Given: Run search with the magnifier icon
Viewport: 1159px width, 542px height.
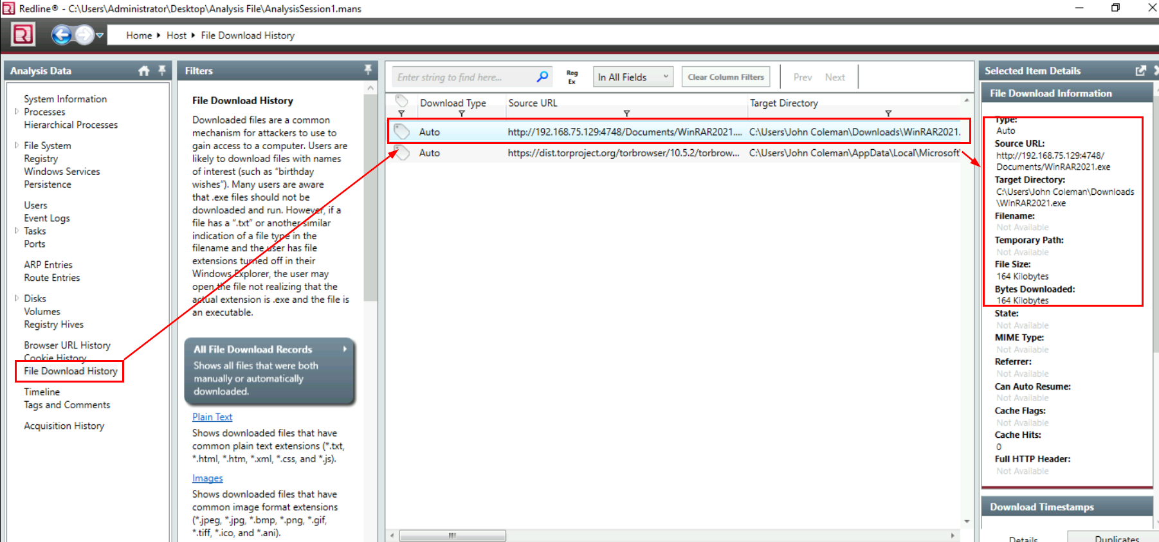Looking at the screenshot, I should click(x=543, y=77).
